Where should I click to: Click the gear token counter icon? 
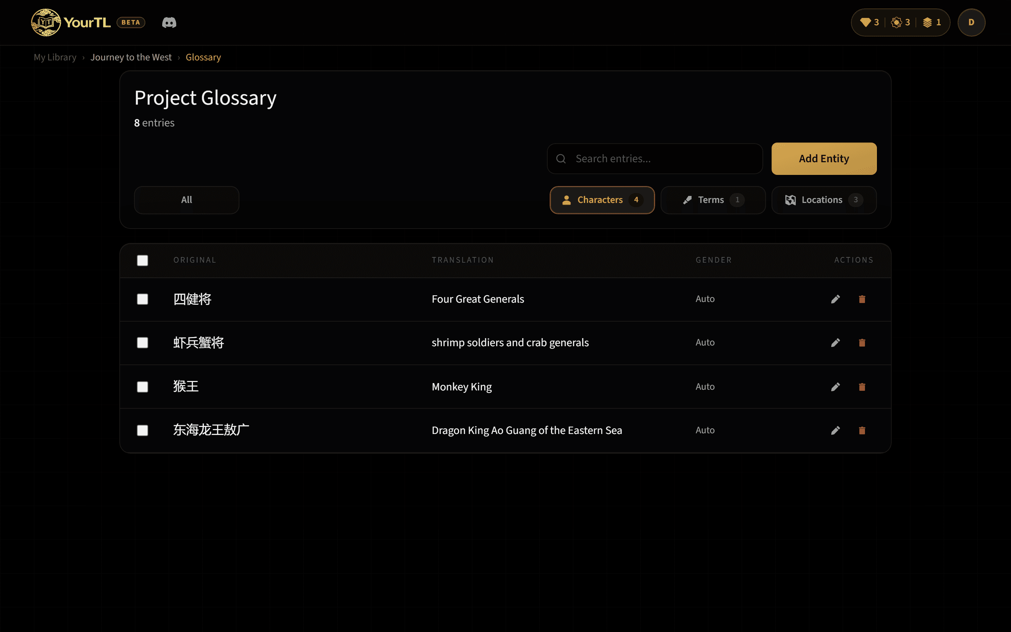[x=896, y=22]
